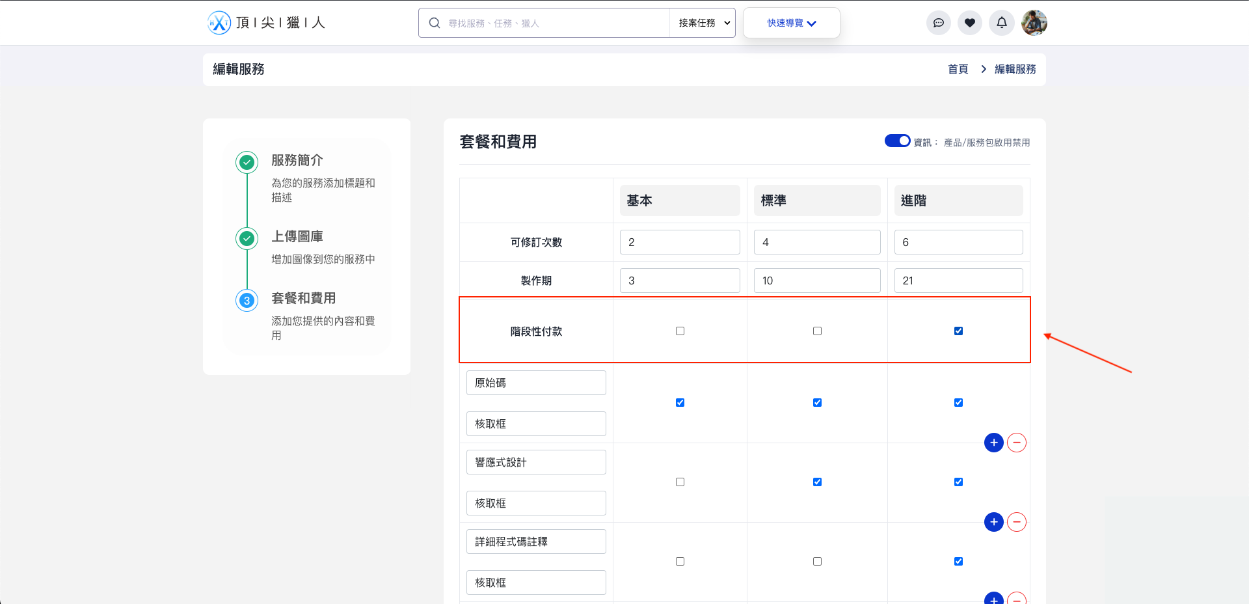Open the chat messages icon

[938, 23]
